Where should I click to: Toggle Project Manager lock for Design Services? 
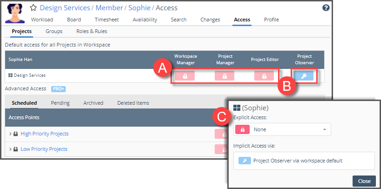[225, 76]
